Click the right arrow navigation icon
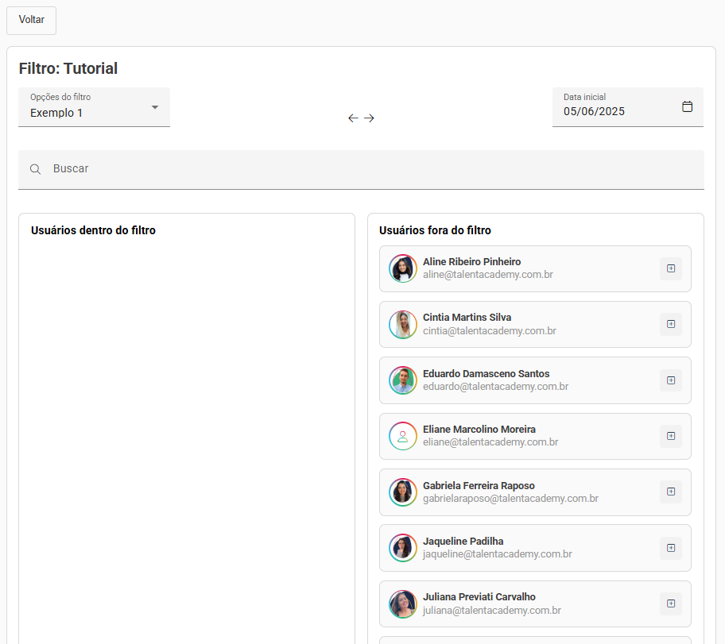Image resolution: width=725 pixels, height=644 pixels. pos(369,118)
